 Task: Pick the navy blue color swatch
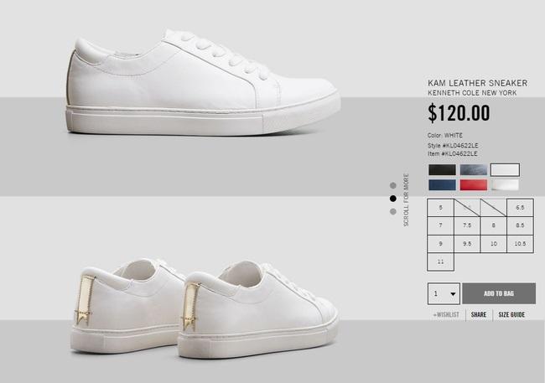[x=442, y=185]
